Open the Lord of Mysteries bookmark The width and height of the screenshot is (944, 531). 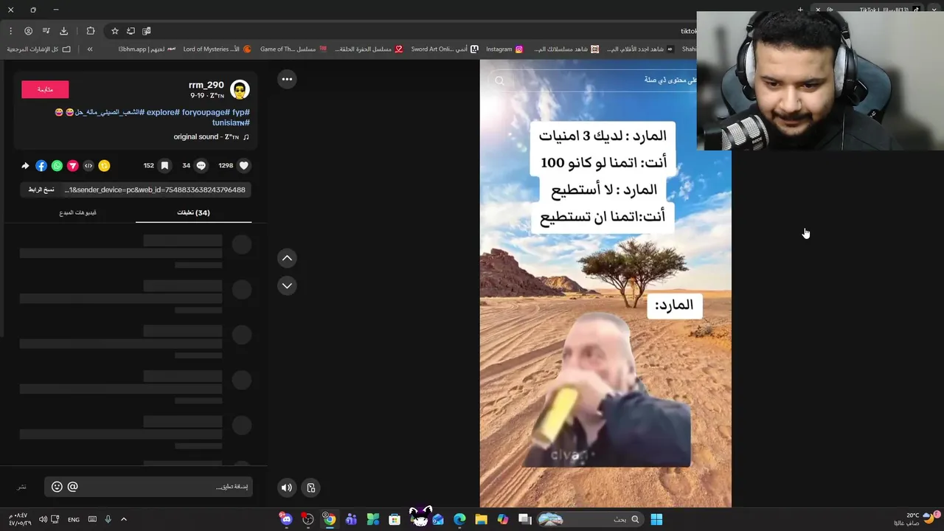pyautogui.click(x=217, y=49)
